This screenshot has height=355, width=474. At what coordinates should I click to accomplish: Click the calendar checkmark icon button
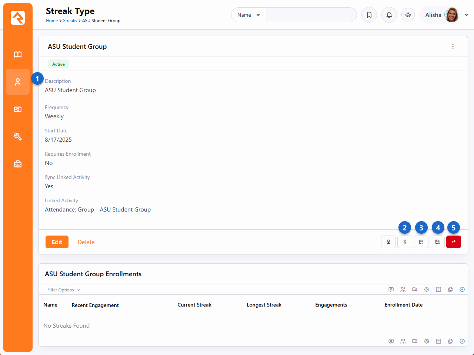(x=421, y=242)
